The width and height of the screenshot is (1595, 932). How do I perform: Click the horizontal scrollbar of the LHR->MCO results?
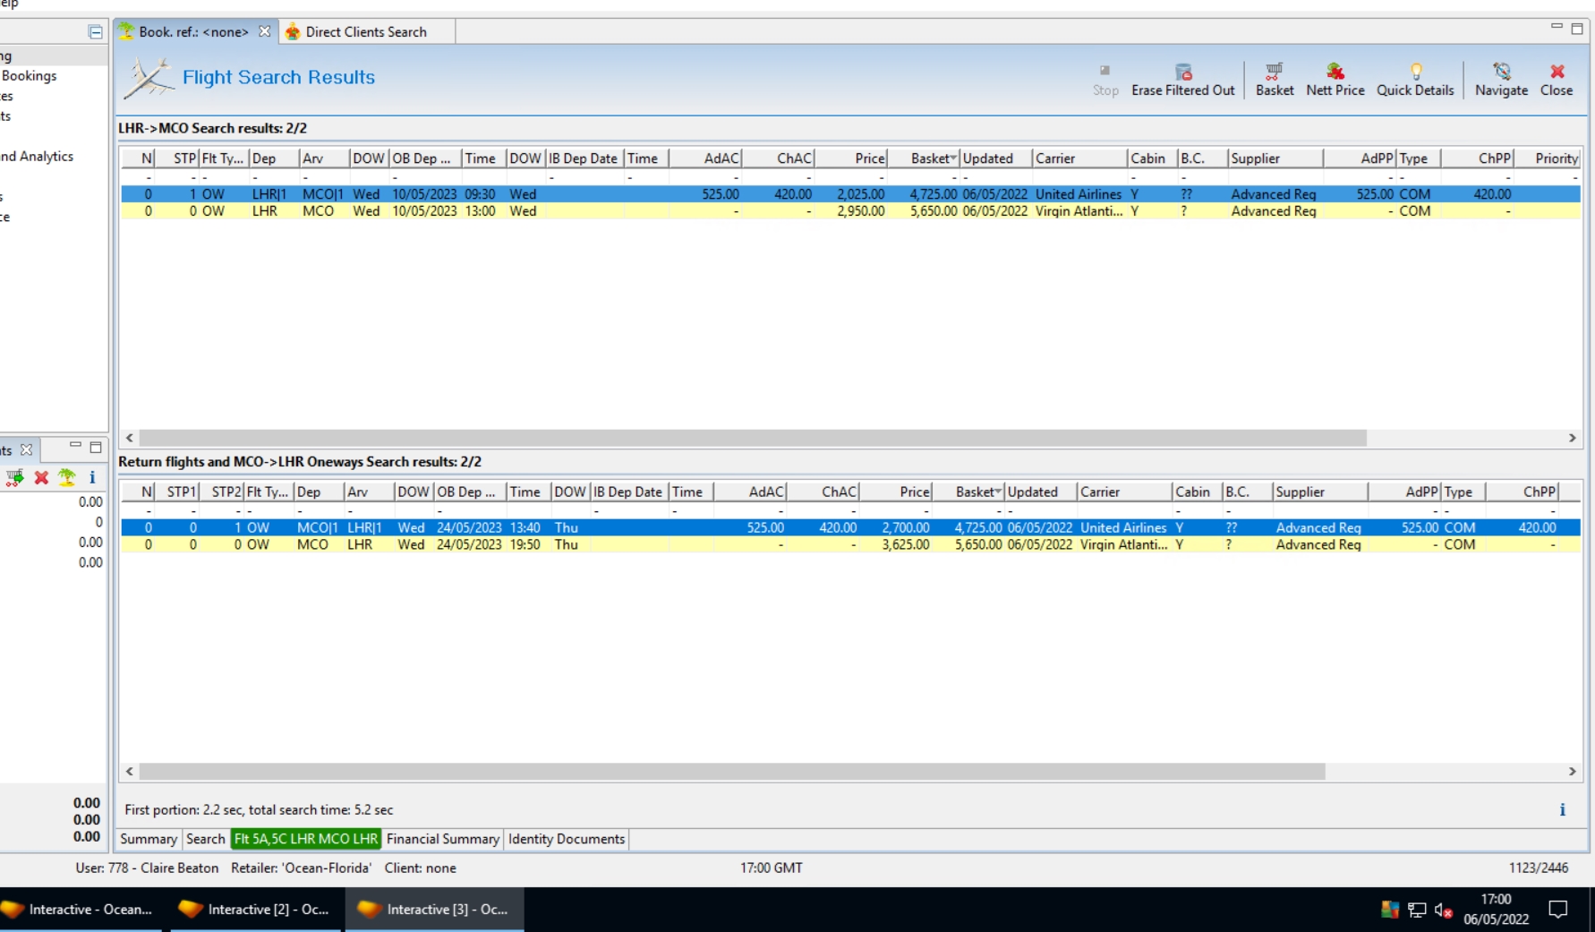tap(753, 438)
